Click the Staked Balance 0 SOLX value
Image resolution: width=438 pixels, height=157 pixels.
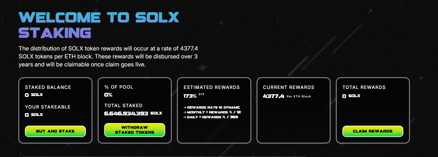coord(34,95)
